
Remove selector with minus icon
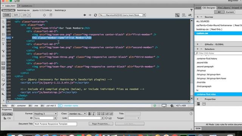(x=201, y=49)
